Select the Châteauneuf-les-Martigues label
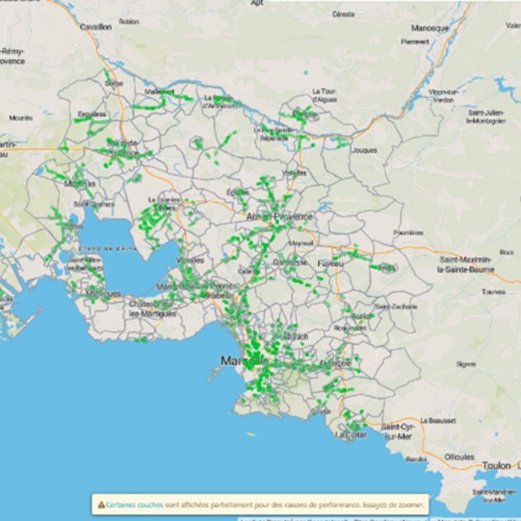The width and height of the screenshot is (521, 521). point(152,308)
